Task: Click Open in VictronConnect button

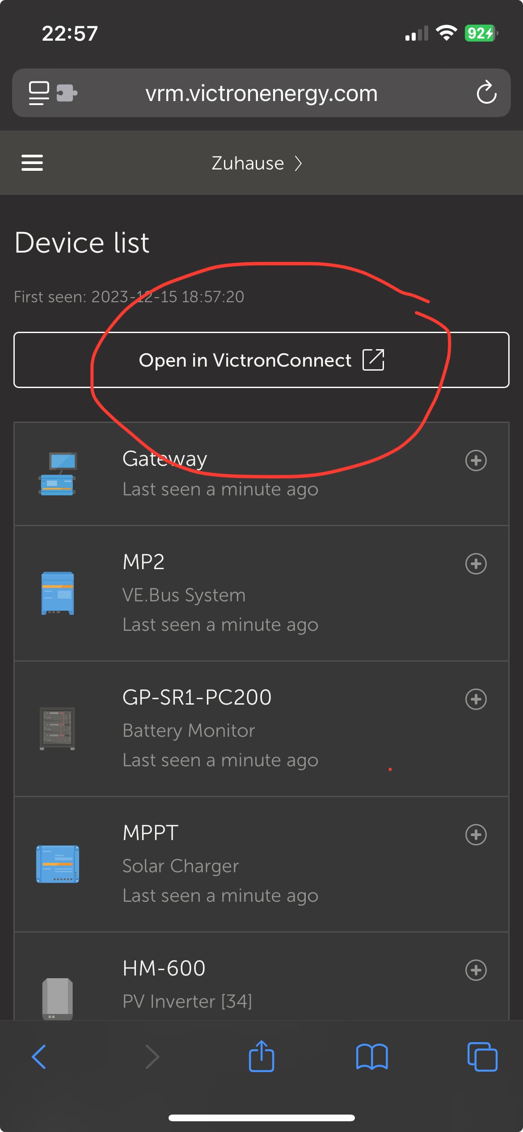Action: coord(261,360)
